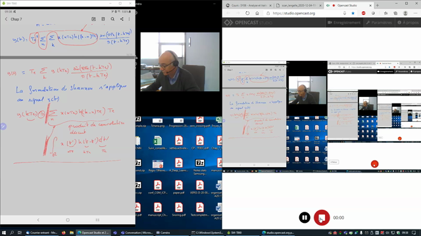Open a new browser tab
The height and width of the screenshot is (236, 421).
pos(378,5)
